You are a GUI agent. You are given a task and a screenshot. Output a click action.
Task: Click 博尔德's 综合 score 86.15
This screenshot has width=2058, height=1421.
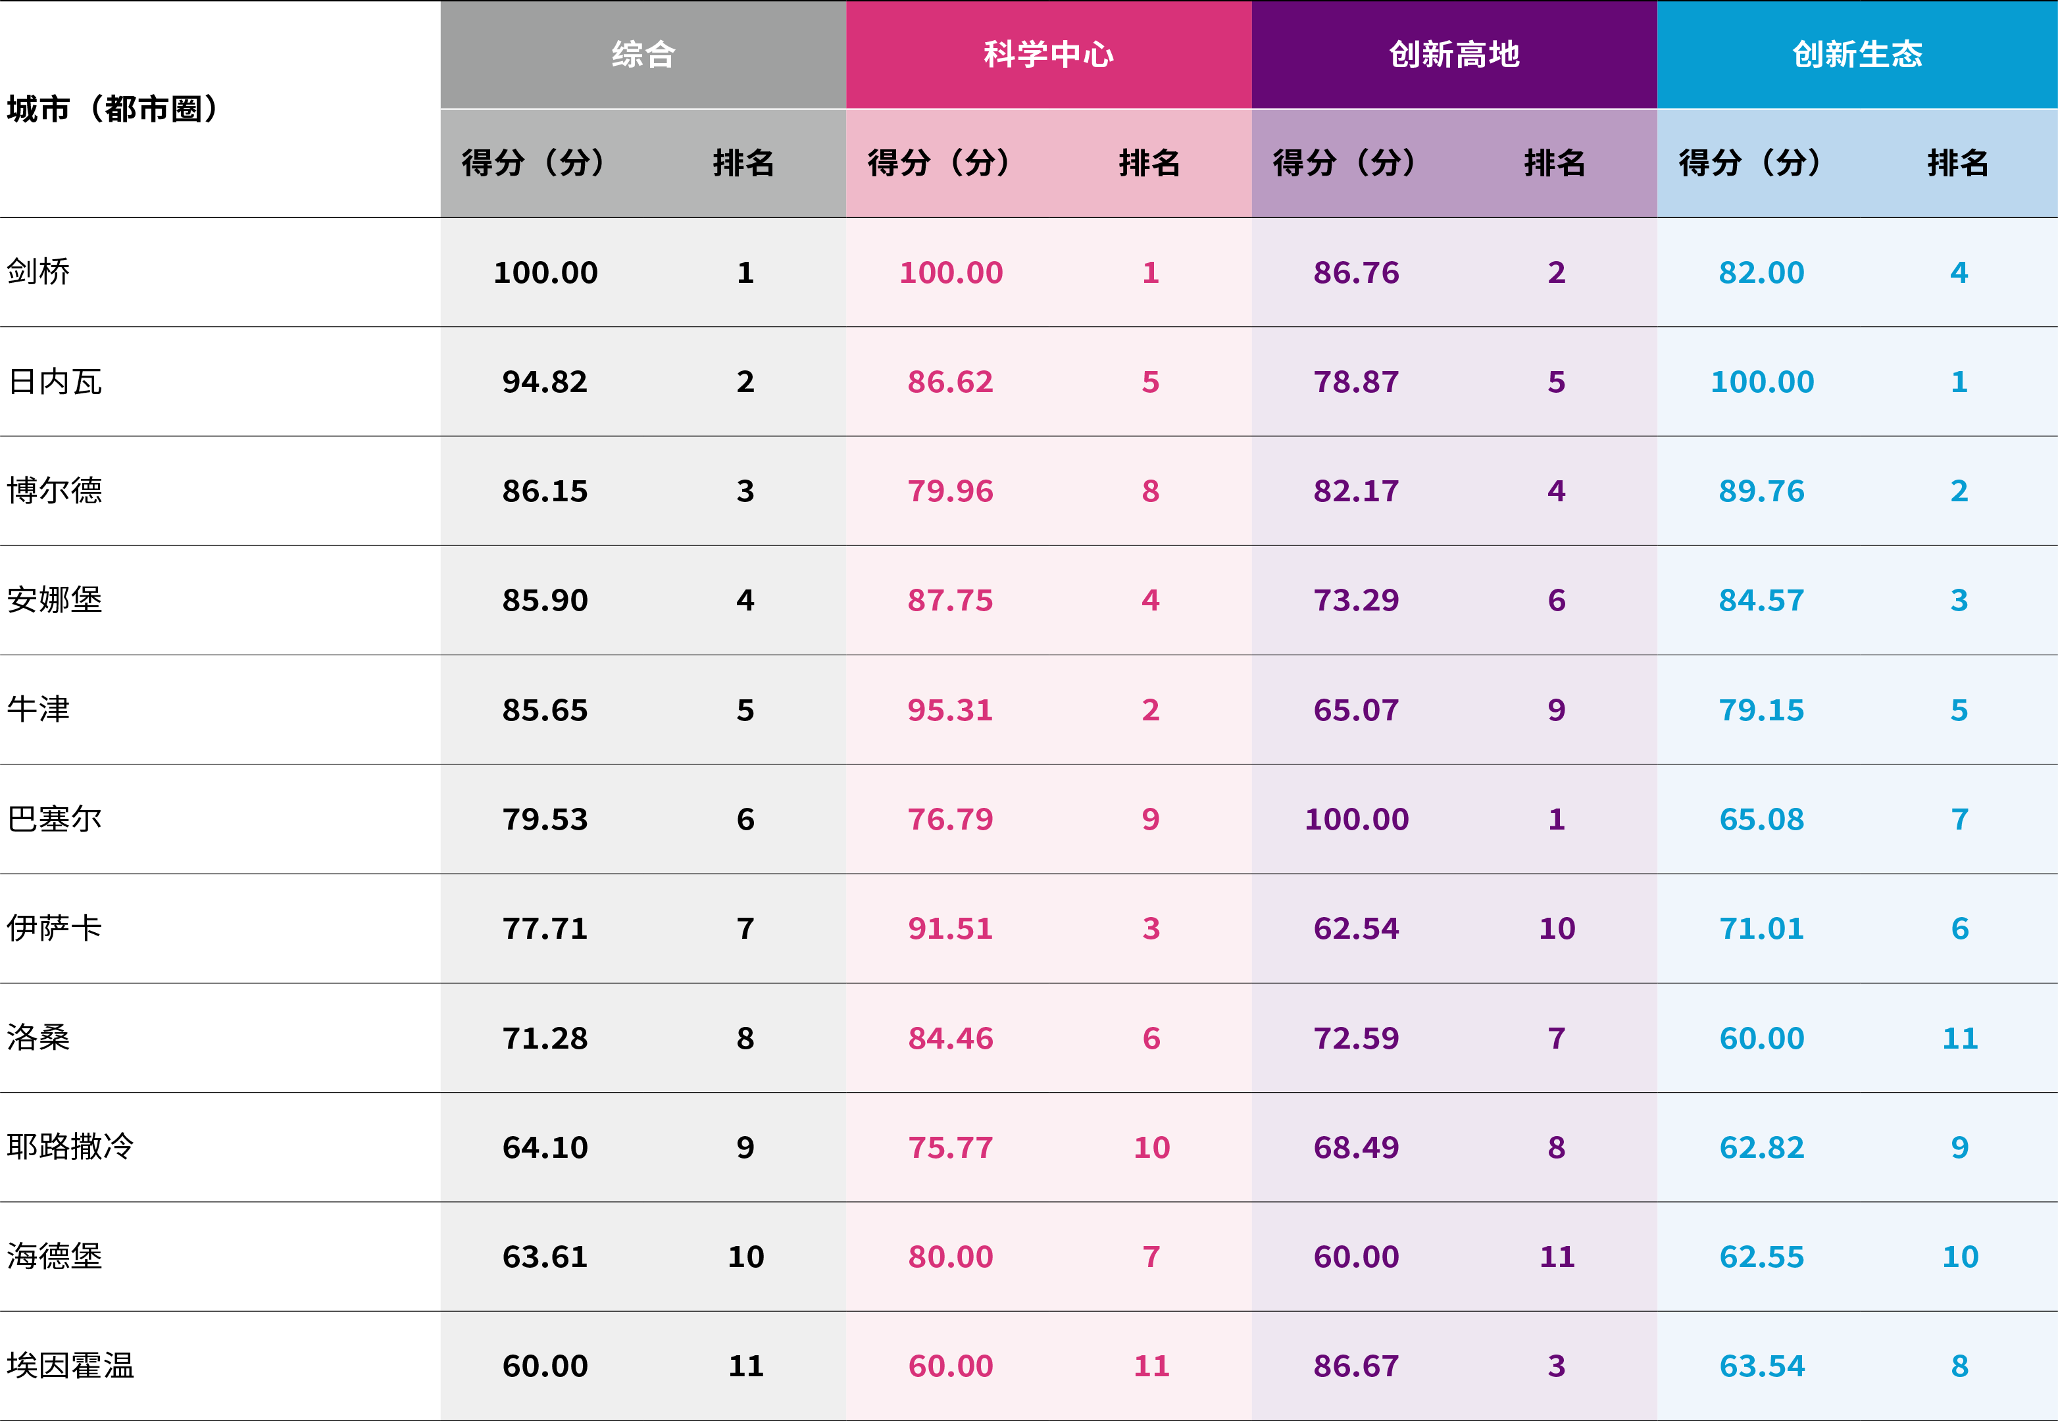(x=545, y=491)
